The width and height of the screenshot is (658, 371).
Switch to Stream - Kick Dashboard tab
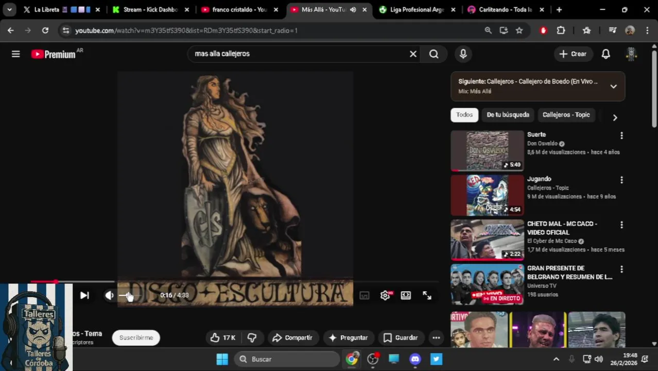point(151,9)
